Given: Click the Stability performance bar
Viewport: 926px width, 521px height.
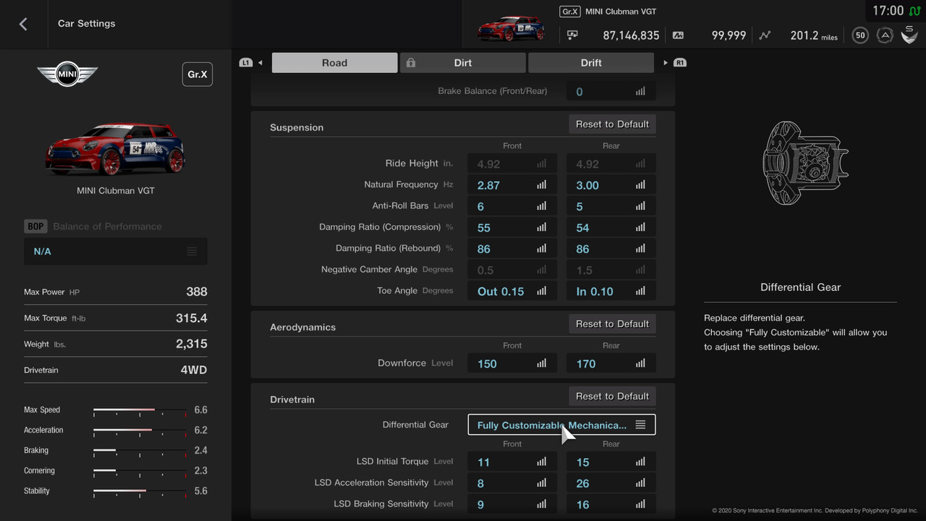Looking at the screenshot, I should pos(140,491).
